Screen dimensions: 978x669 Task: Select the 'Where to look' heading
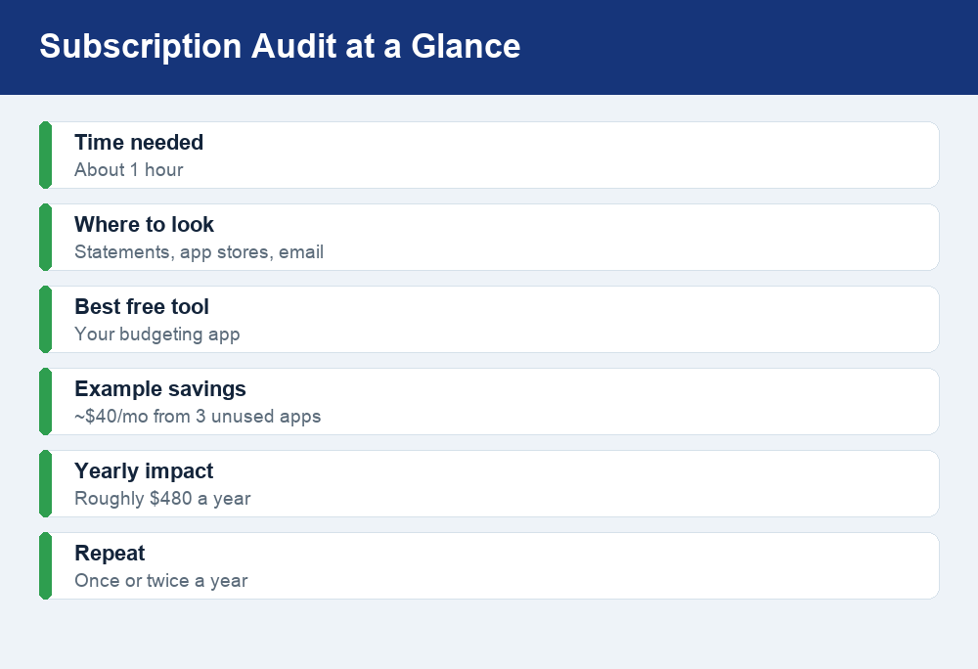click(x=144, y=224)
